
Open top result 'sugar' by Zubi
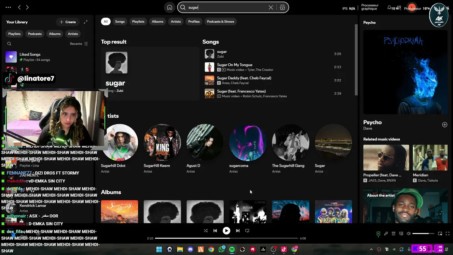point(150,74)
